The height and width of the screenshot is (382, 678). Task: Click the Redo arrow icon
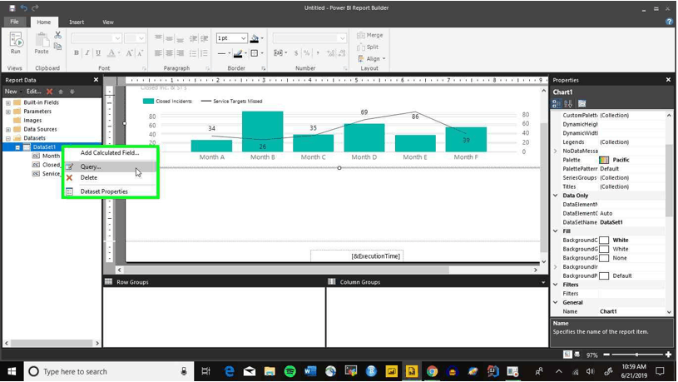(x=35, y=7)
